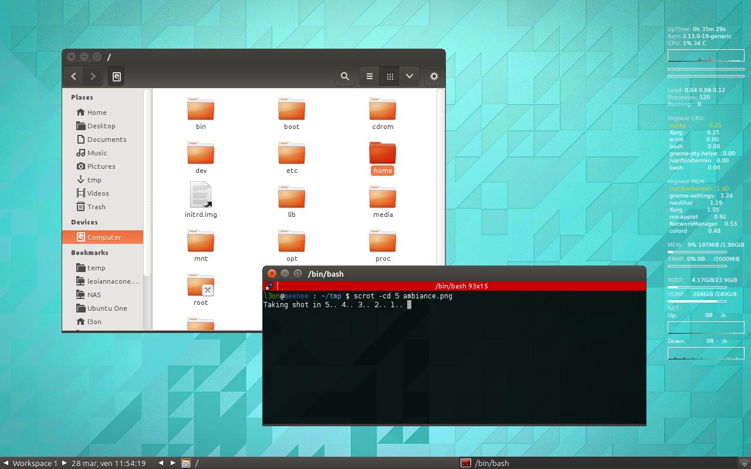
Task: Go back in the file manager
Action: [73, 76]
